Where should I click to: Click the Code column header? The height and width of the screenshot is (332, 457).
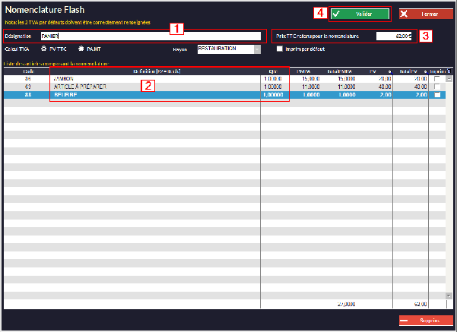(x=27, y=71)
